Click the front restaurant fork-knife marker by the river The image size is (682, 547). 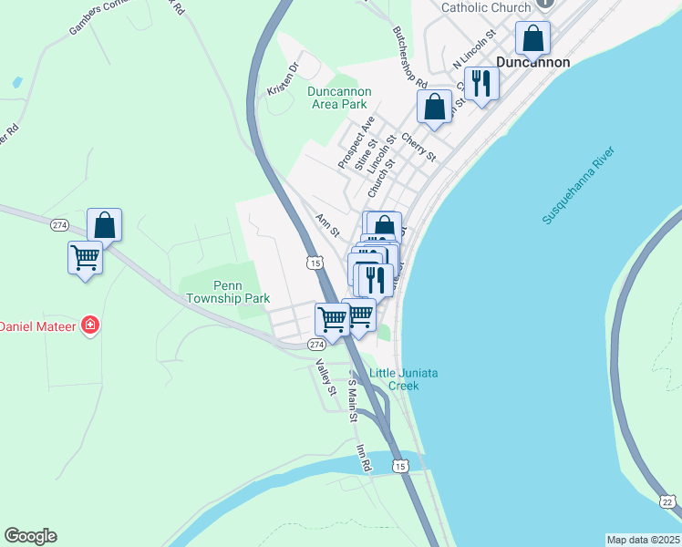pyautogui.click(x=376, y=284)
